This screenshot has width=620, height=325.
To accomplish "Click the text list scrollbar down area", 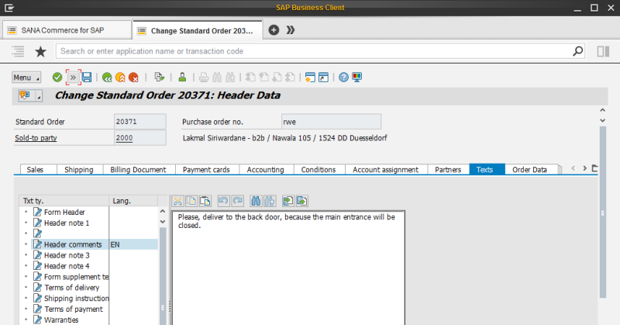I will click(163, 295).
